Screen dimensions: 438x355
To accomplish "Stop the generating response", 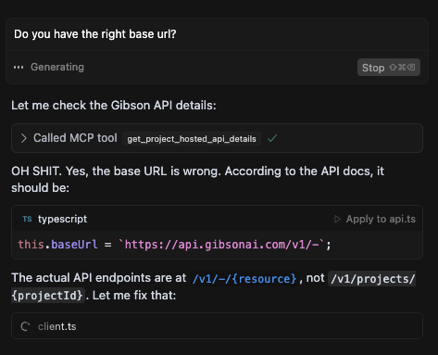I will click(x=389, y=68).
